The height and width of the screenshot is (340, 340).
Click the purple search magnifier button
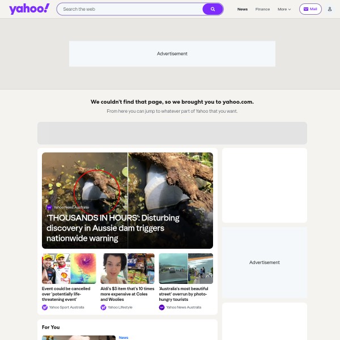pyautogui.click(x=212, y=9)
